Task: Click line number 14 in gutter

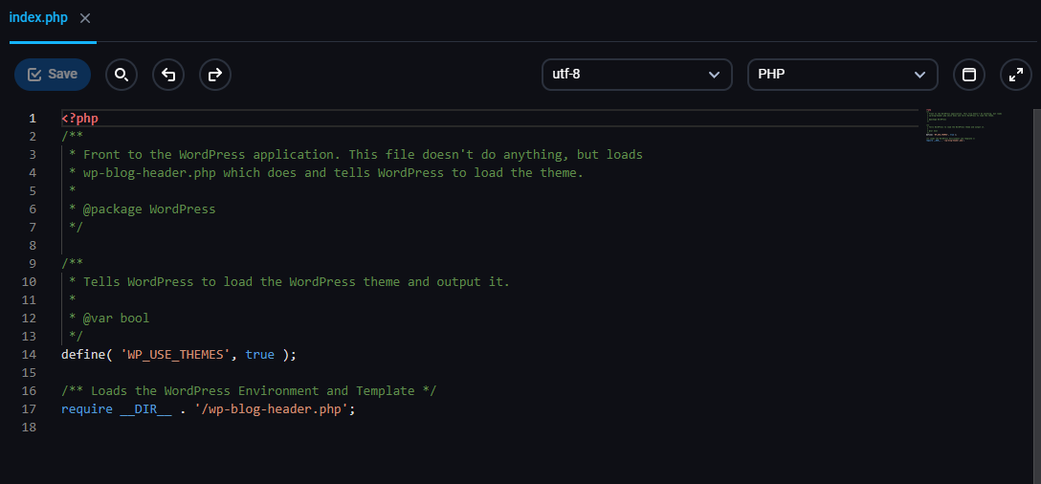Action: click(x=30, y=355)
